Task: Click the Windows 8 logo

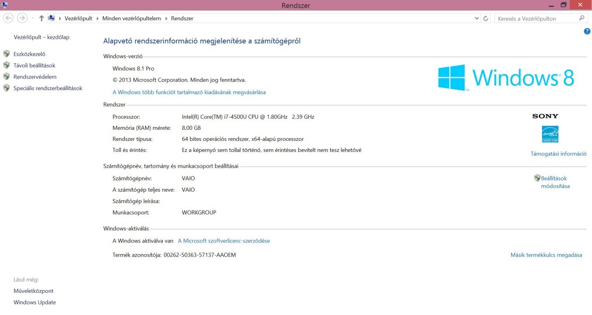Action: [506, 77]
